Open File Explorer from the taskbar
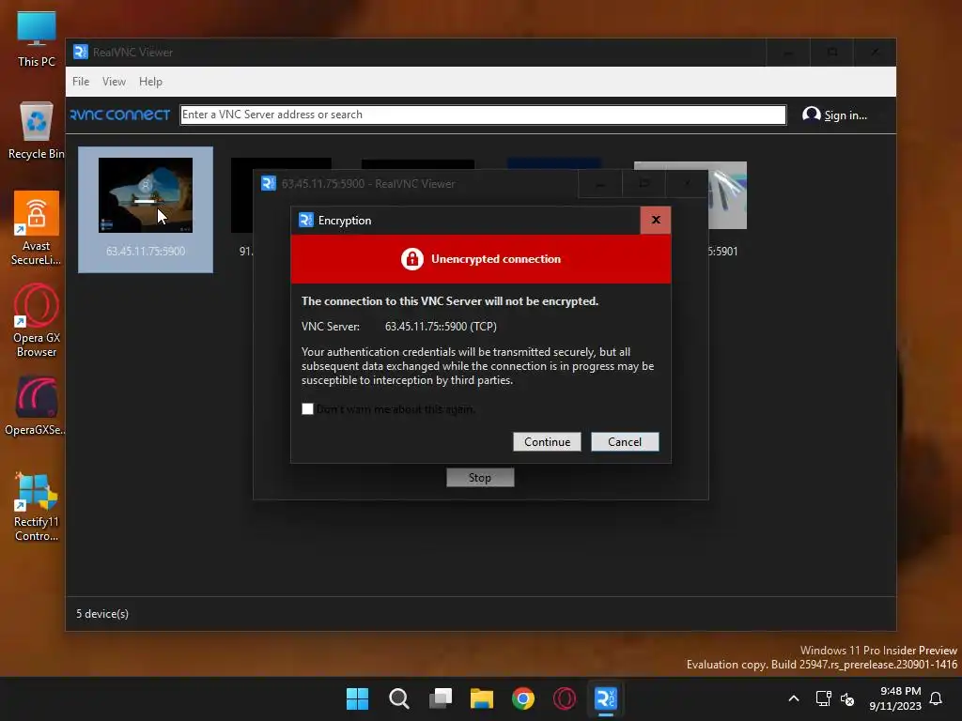Image resolution: width=962 pixels, height=721 pixels. pyautogui.click(x=482, y=698)
